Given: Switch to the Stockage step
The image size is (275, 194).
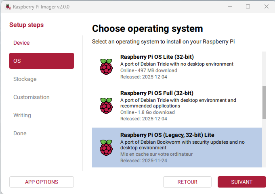Looking at the screenshot, I should click(25, 79).
